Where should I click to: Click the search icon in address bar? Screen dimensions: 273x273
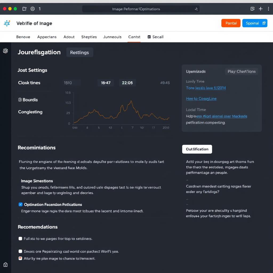click(196, 9)
